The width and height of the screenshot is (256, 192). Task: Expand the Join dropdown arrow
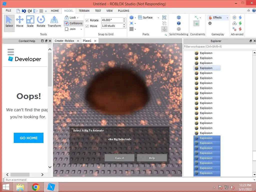pyautogui.click(x=81, y=29)
